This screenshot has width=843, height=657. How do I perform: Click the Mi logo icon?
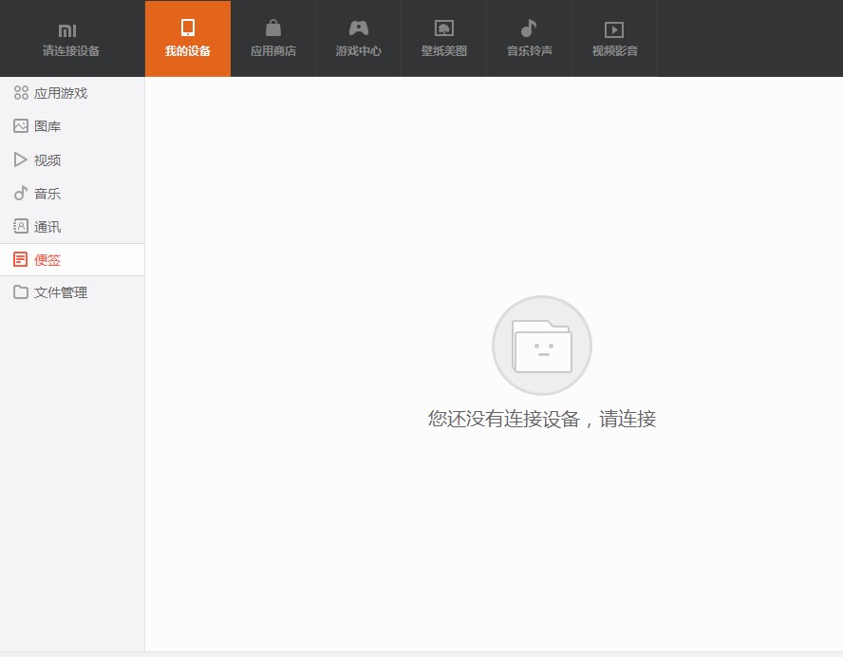coord(66,30)
